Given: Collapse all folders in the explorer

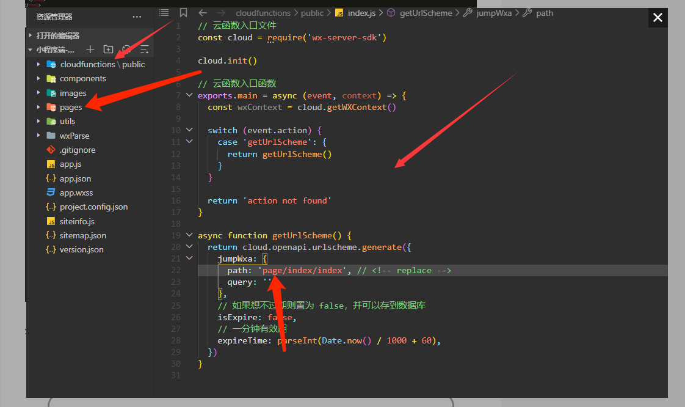Looking at the screenshot, I should [144, 50].
